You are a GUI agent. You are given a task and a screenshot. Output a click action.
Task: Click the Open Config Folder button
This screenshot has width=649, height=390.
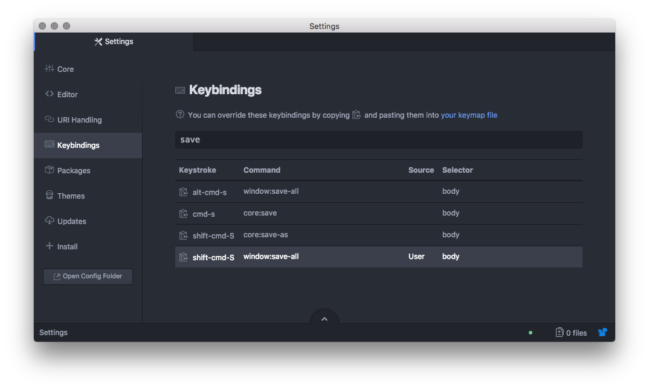pyautogui.click(x=88, y=277)
